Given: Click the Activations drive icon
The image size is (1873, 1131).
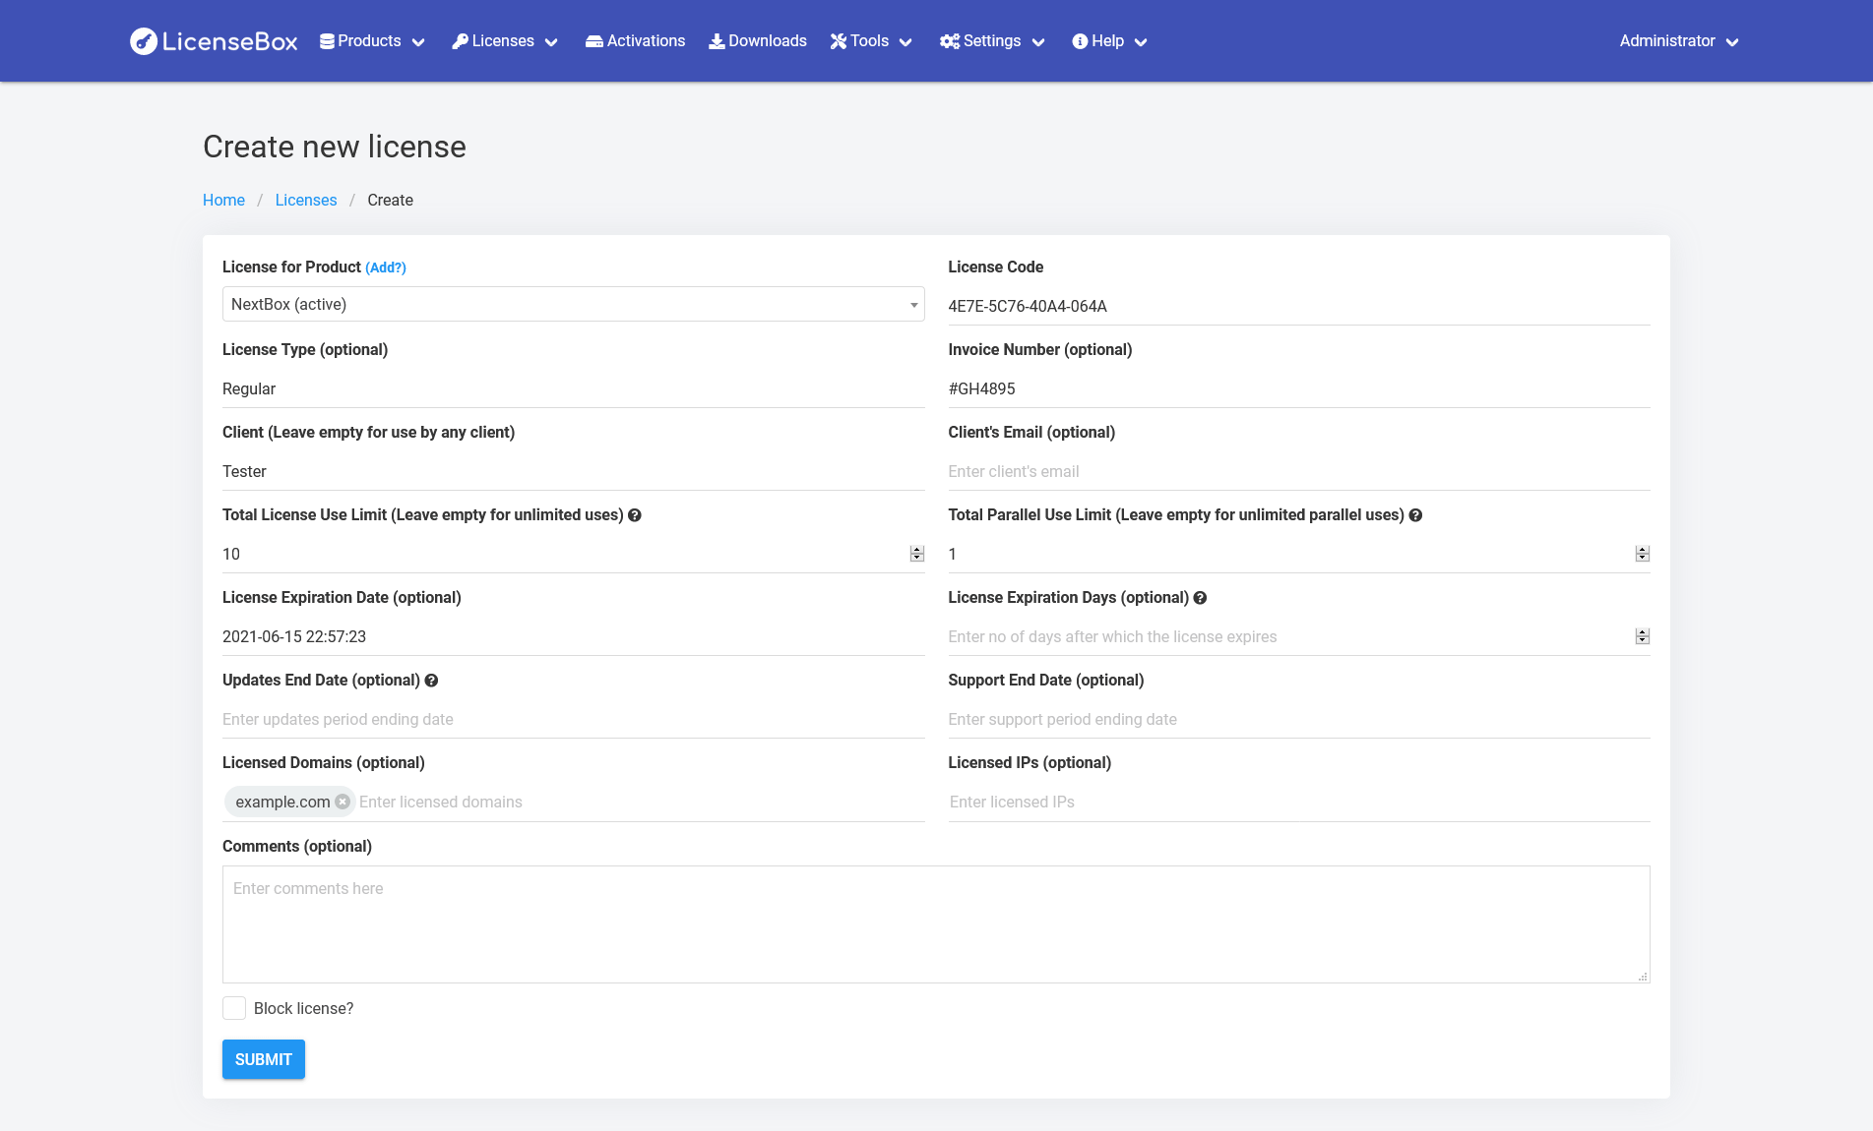Looking at the screenshot, I should coord(594,41).
